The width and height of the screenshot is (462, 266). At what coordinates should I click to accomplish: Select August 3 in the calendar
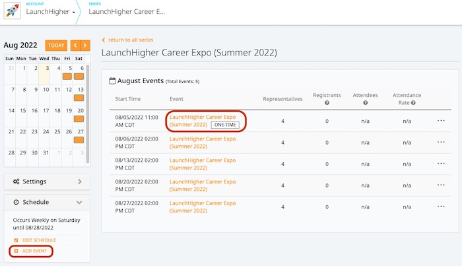[44, 74]
